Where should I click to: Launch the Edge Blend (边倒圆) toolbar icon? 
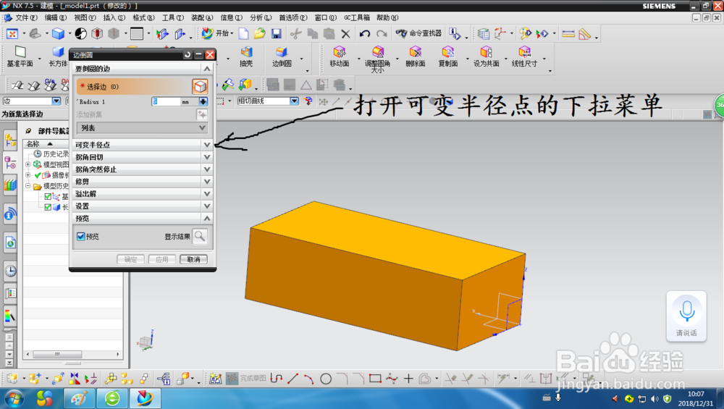click(x=282, y=56)
